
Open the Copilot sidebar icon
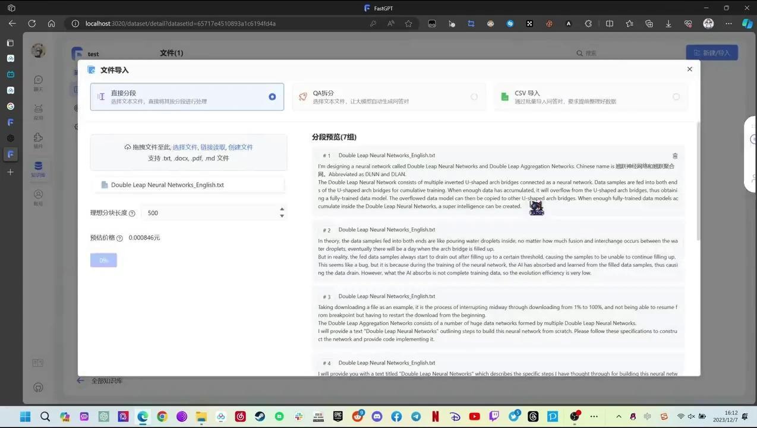click(747, 23)
